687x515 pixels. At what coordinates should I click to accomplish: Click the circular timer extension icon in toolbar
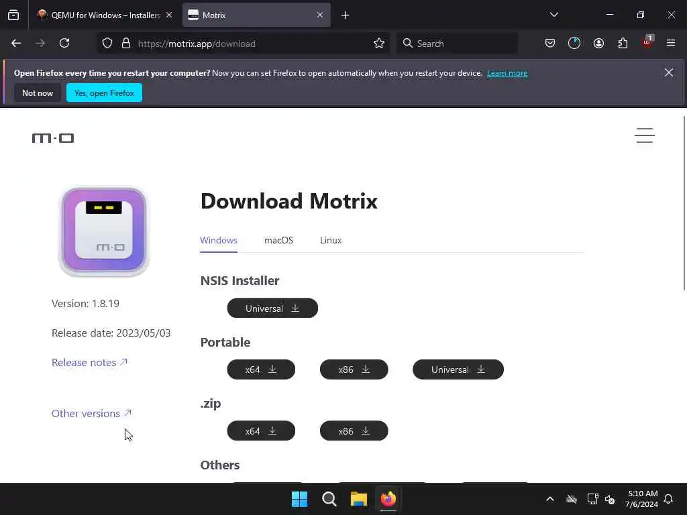574,44
